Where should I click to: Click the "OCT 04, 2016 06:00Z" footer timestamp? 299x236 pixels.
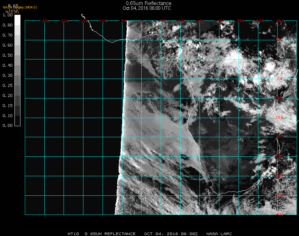click(x=171, y=234)
